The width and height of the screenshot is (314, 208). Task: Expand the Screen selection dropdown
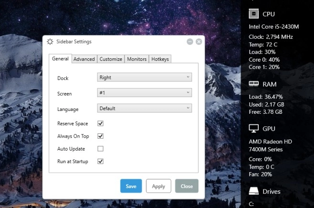145,93
